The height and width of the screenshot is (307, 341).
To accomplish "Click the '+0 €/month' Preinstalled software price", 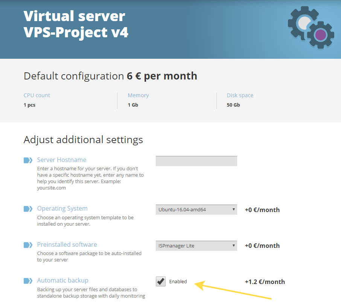I will 262,246.
